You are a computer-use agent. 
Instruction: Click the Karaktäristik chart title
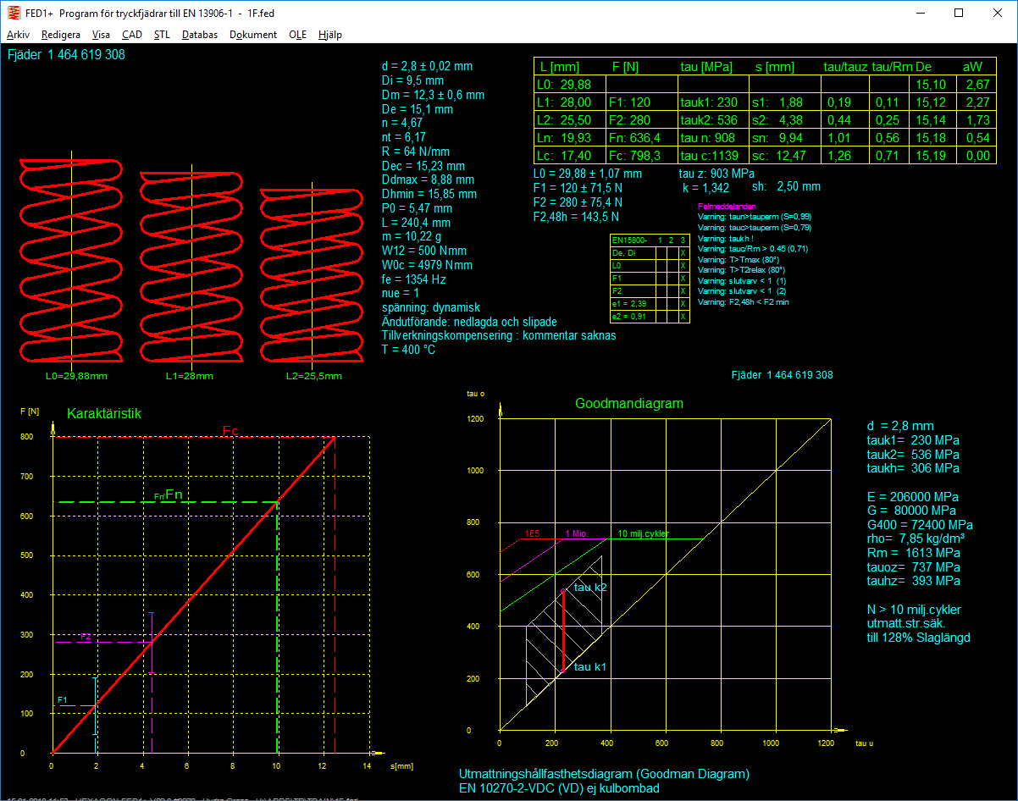tap(104, 414)
